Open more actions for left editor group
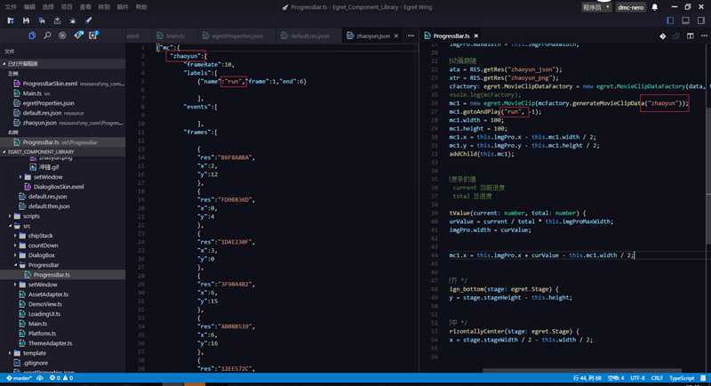Viewport: 711px width, 386px height. point(411,36)
